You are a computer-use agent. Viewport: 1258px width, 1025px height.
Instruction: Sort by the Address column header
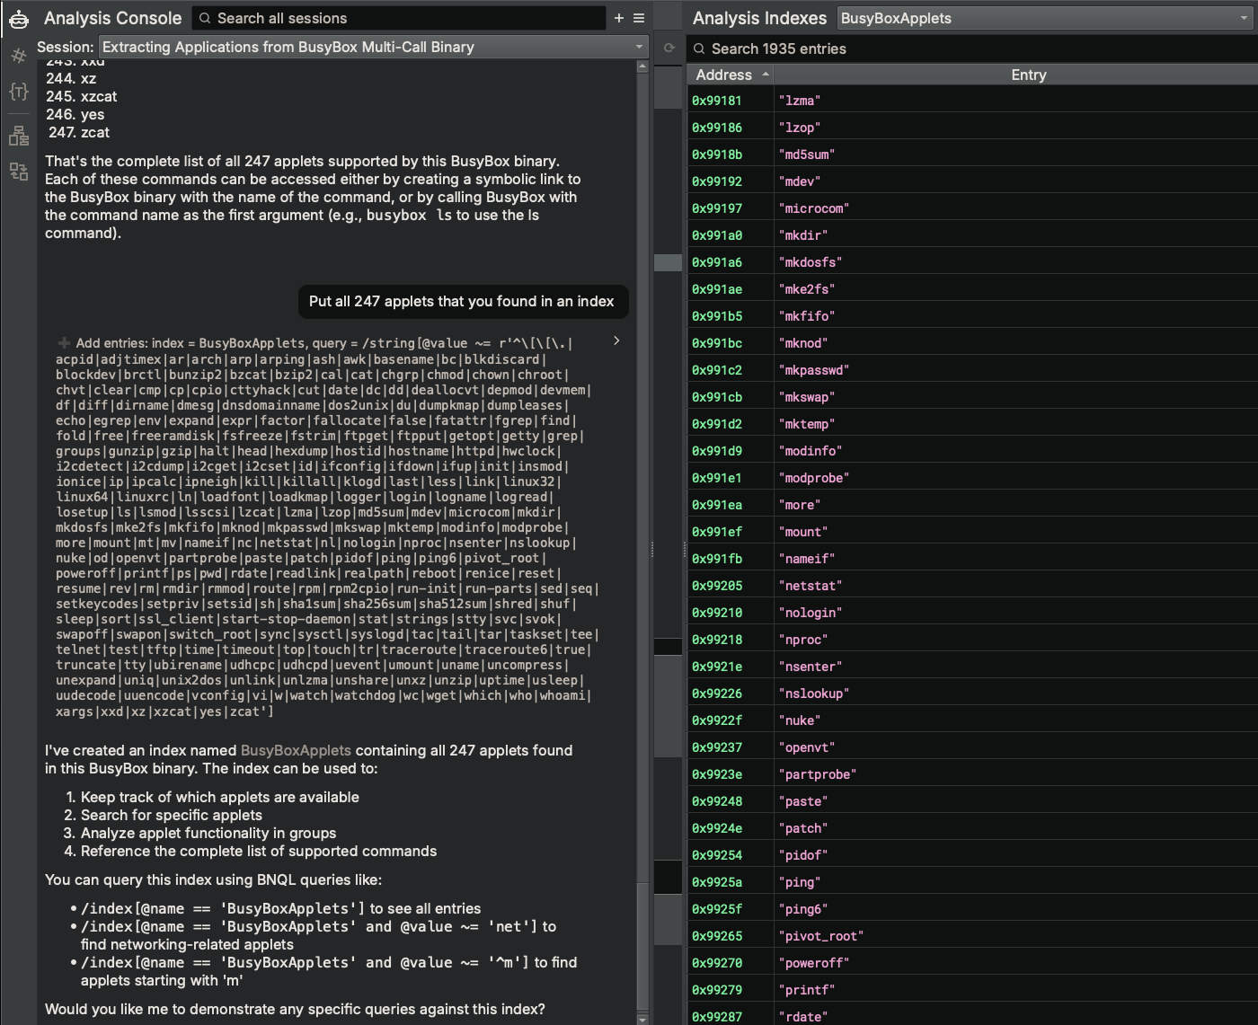731,75
